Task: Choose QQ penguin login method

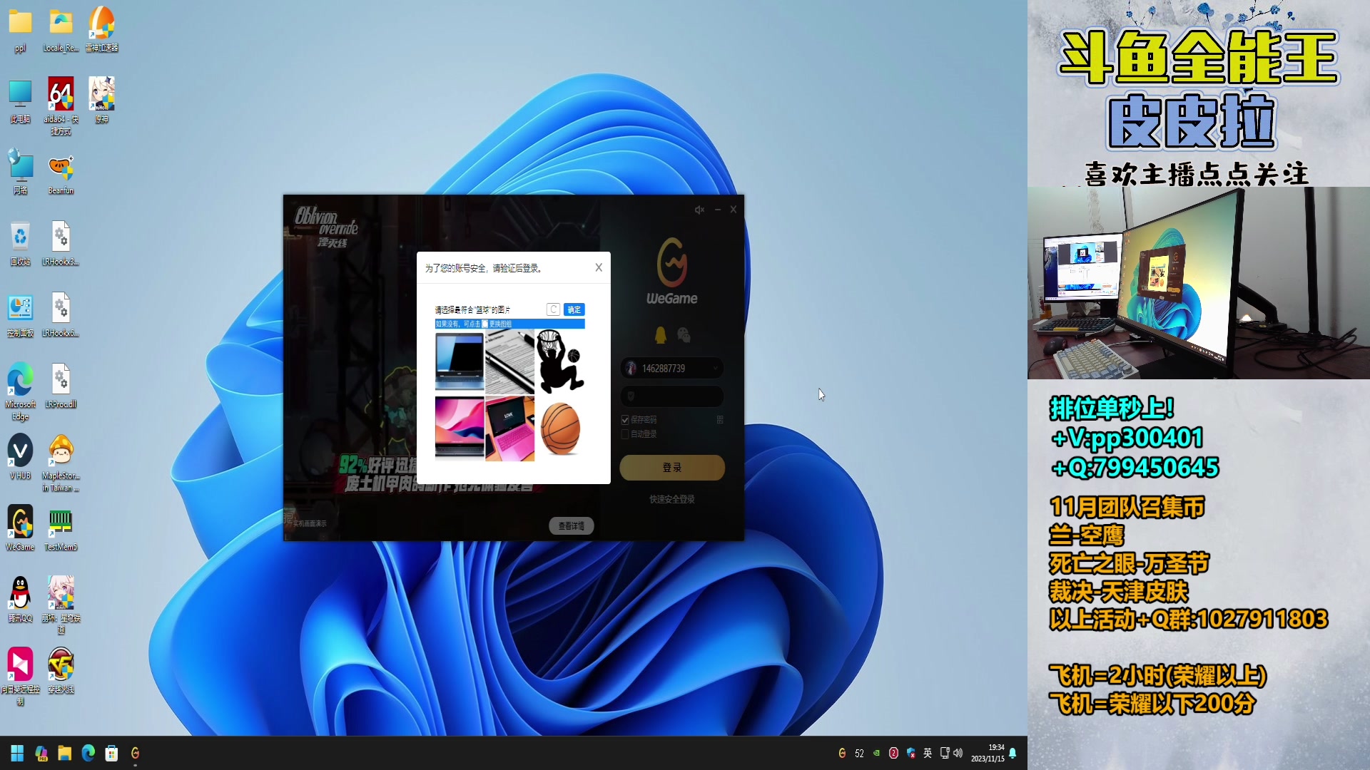Action: coord(660,335)
